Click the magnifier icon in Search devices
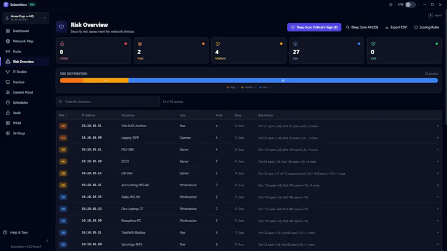Viewport: 447px width, 251px height. (60, 102)
